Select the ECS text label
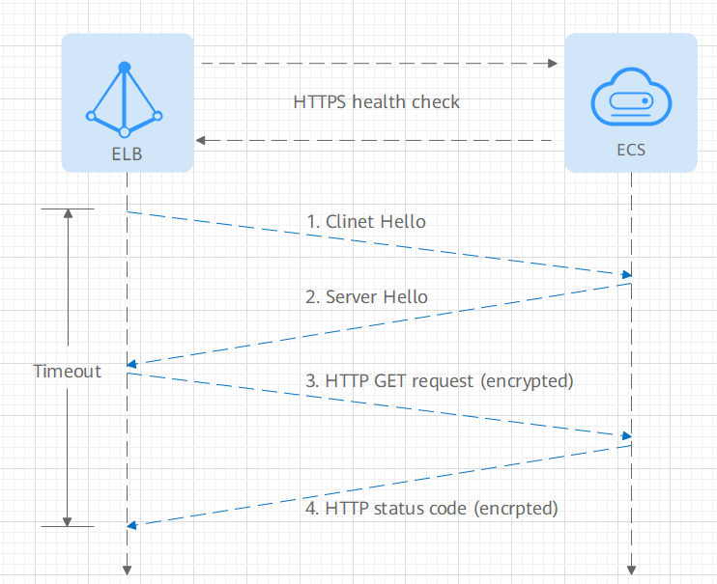Image resolution: width=717 pixels, height=584 pixels. [630, 151]
